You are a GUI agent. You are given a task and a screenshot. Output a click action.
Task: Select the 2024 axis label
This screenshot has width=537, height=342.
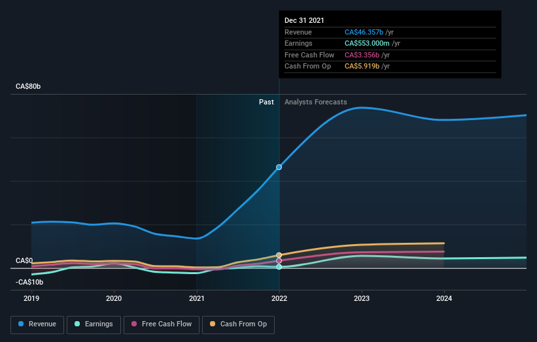444,298
